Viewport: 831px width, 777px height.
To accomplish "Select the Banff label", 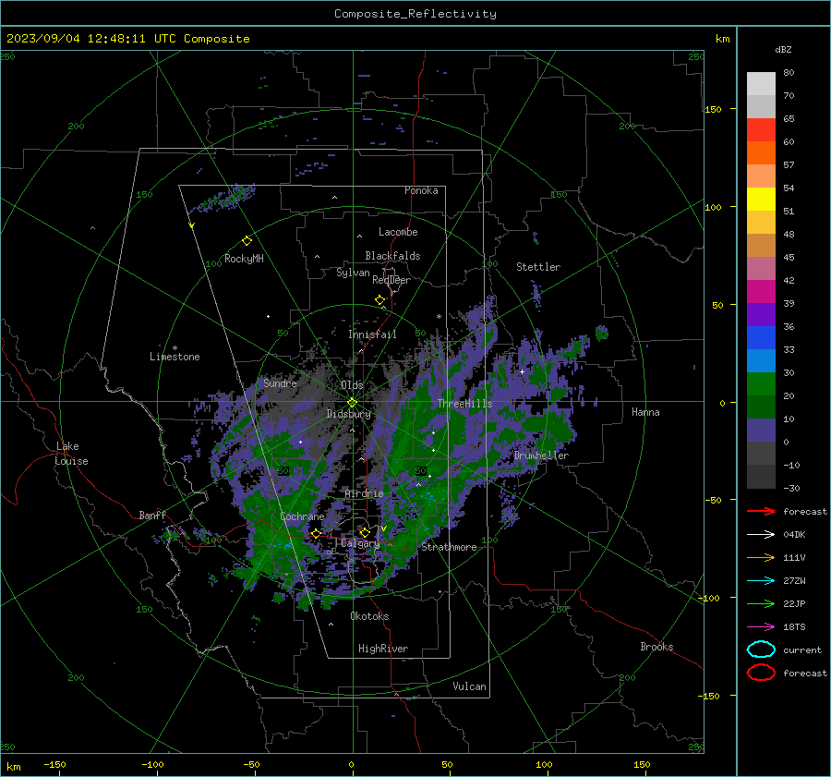I will point(152,515).
